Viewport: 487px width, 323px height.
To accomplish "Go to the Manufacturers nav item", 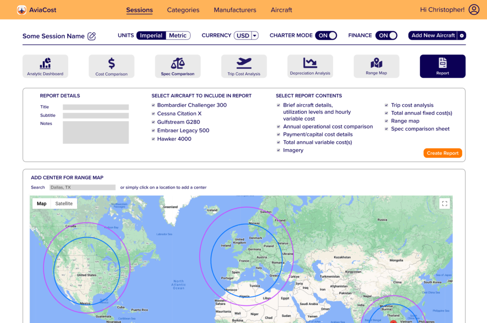I will (x=235, y=10).
